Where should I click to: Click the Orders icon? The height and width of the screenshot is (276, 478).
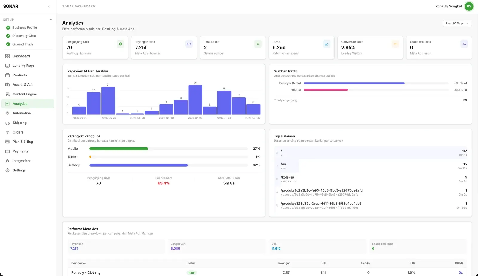click(x=7, y=132)
